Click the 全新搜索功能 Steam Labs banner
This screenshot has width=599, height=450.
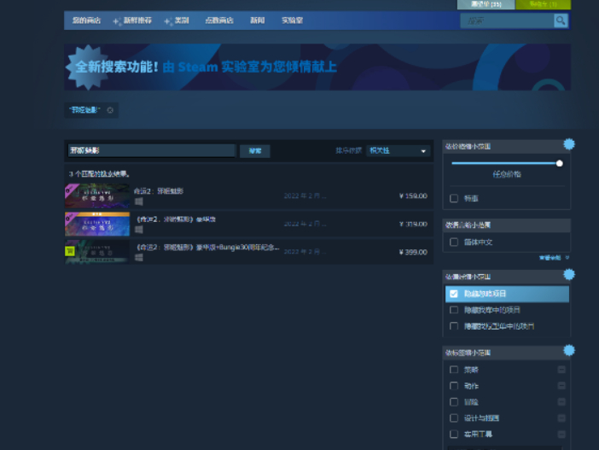317,67
